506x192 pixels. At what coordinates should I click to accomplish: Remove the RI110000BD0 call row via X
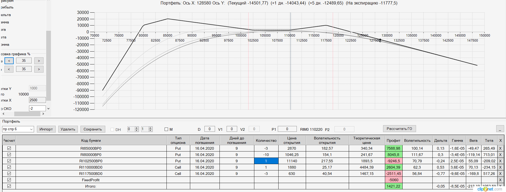500,167
